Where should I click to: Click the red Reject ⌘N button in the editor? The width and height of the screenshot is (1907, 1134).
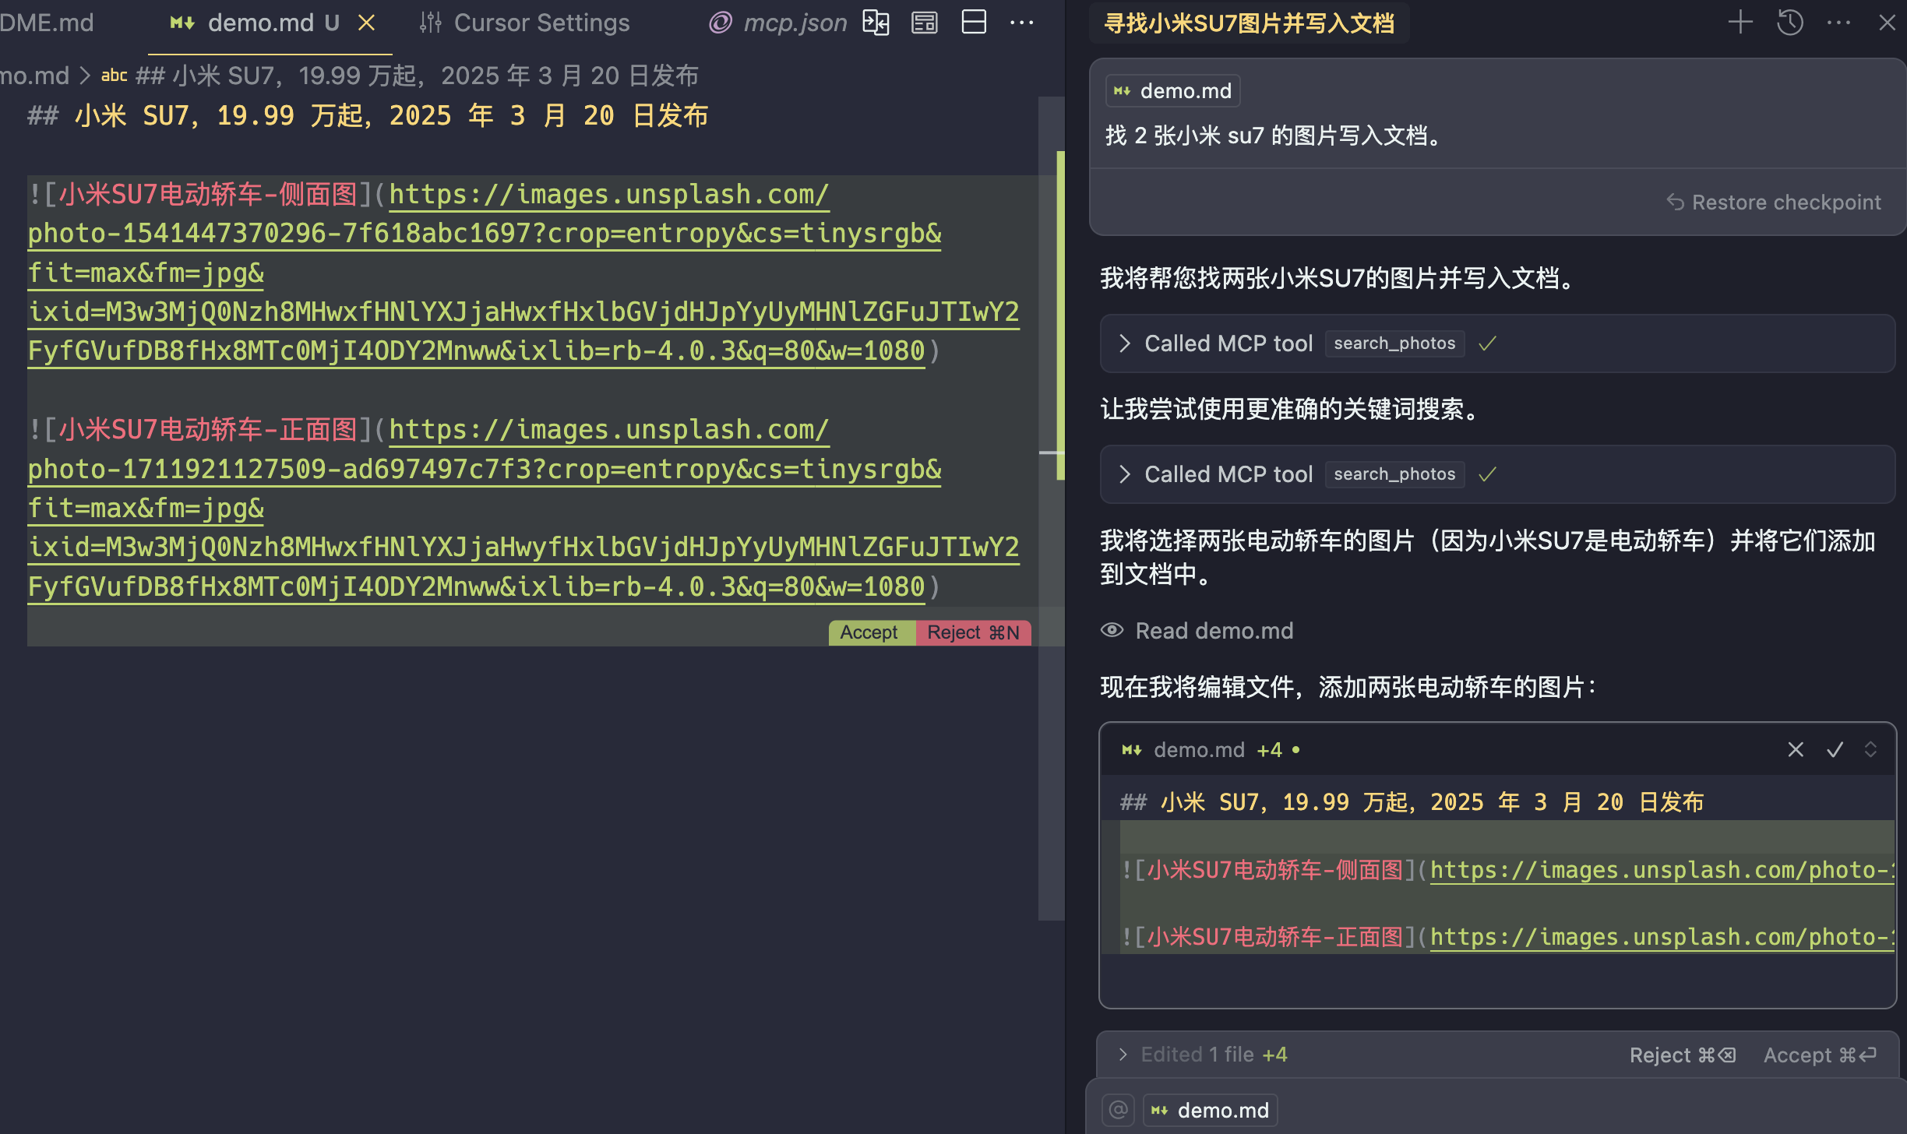(x=973, y=632)
